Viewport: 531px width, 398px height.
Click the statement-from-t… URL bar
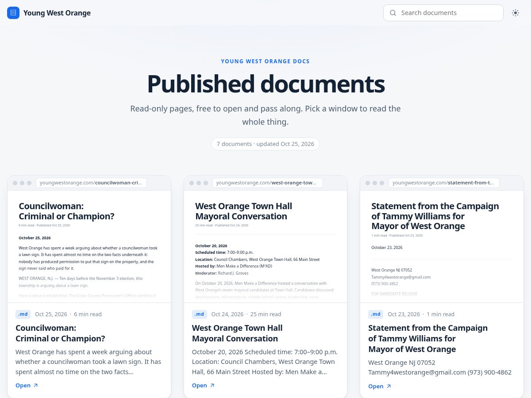click(444, 183)
